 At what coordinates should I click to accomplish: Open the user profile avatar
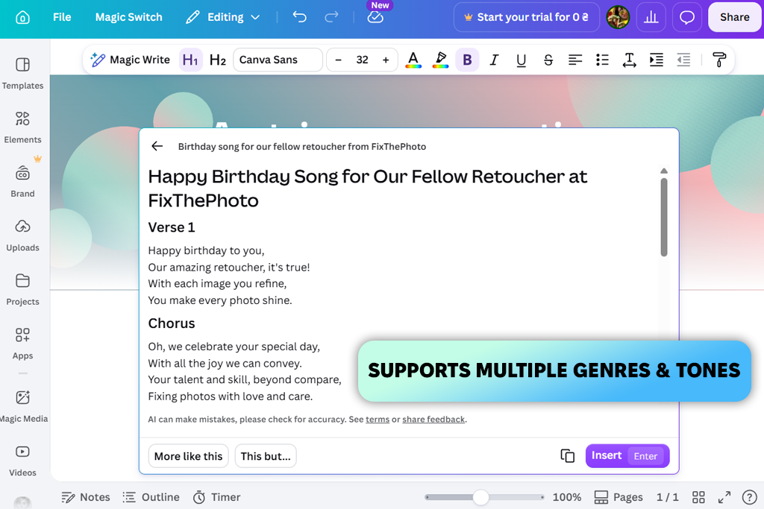pos(618,17)
